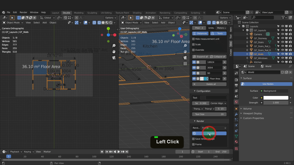Open the Units Meters dropdown
Screen dimensions: 294x165
(x=220, y=28)
